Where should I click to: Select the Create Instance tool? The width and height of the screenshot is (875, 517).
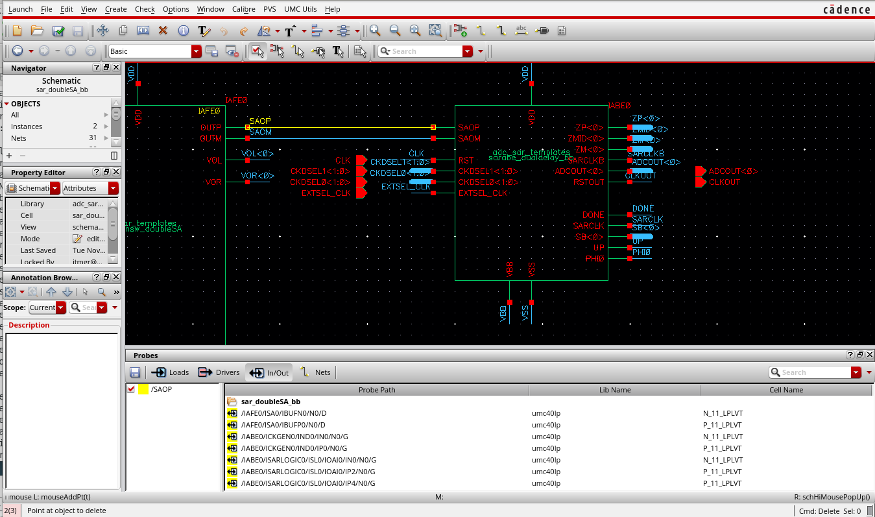click(x=460, y=30)
